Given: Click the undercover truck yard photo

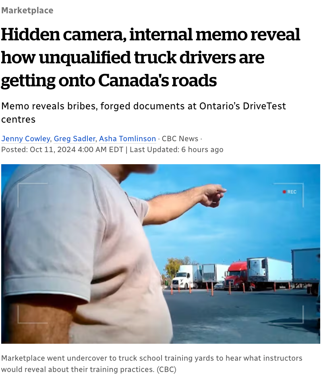Looking at the screenshot, I should tap(160, 254).
